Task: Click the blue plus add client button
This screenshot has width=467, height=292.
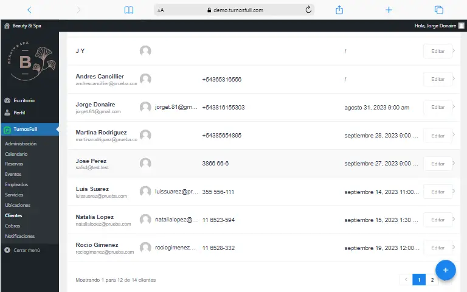Action: click(x=445, y=269)
